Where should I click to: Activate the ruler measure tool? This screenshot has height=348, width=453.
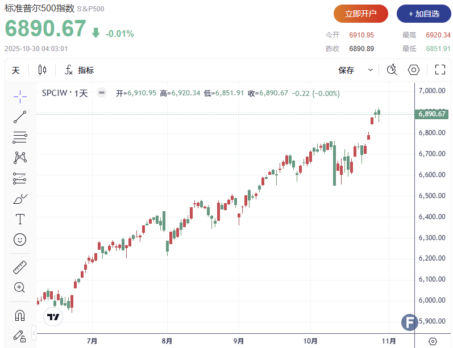[x=20, y=267]
